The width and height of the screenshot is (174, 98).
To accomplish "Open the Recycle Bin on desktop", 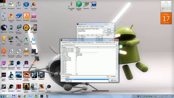I will (4, 17).
